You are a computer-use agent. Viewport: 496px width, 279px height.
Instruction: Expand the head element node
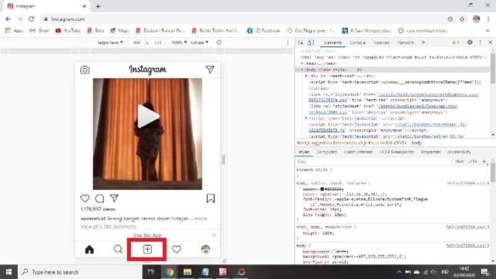302,64
